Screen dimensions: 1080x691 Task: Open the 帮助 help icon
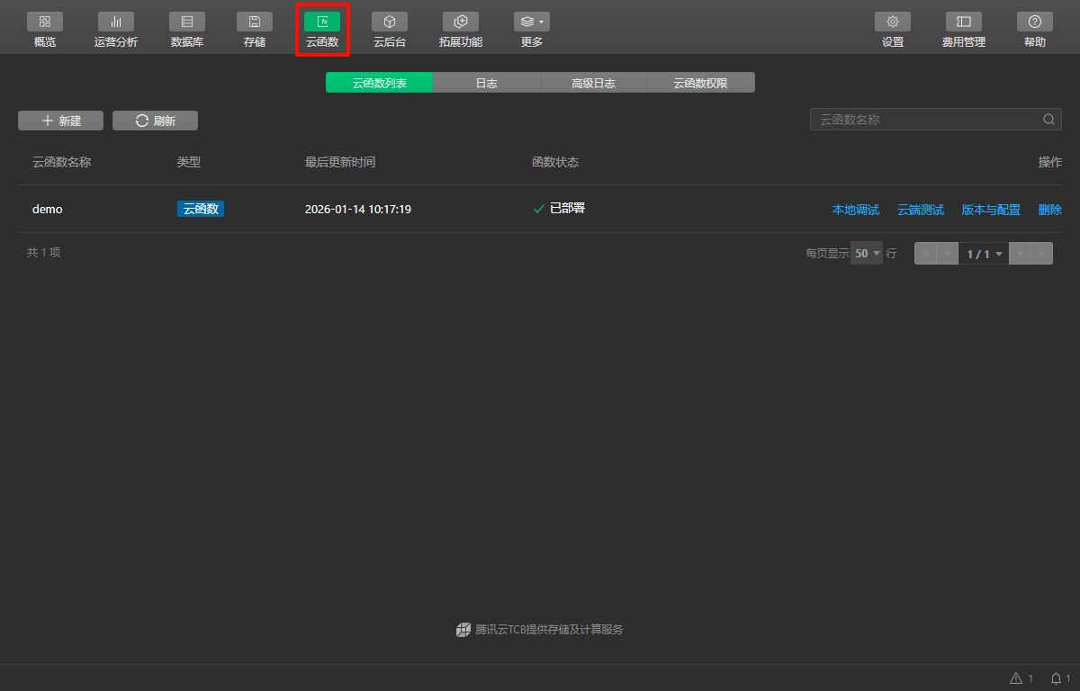(1034, 22)
